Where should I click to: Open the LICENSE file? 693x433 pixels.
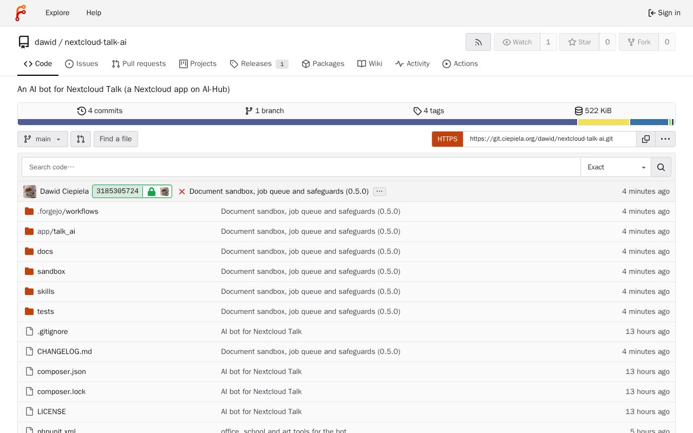click(x=51, y=412)
